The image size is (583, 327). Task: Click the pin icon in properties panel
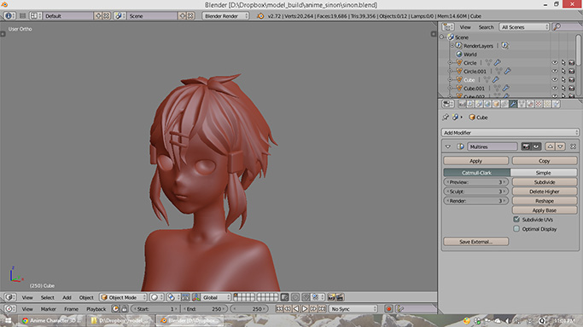446,118
